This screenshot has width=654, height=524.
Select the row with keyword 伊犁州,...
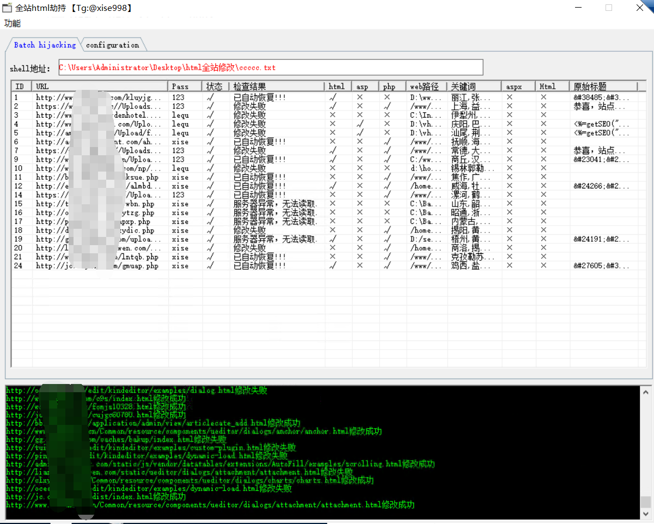tap(328, 115)
